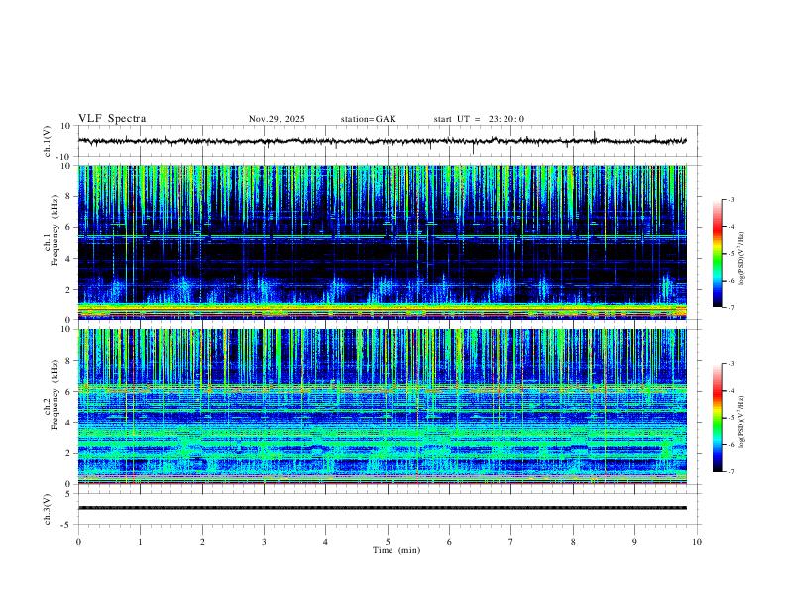The height and width of the screenshot is (607, 785).
Task: Click the "-7" label on ch.2 color bar
Action: pyautogui.click(x=730, y=472)
